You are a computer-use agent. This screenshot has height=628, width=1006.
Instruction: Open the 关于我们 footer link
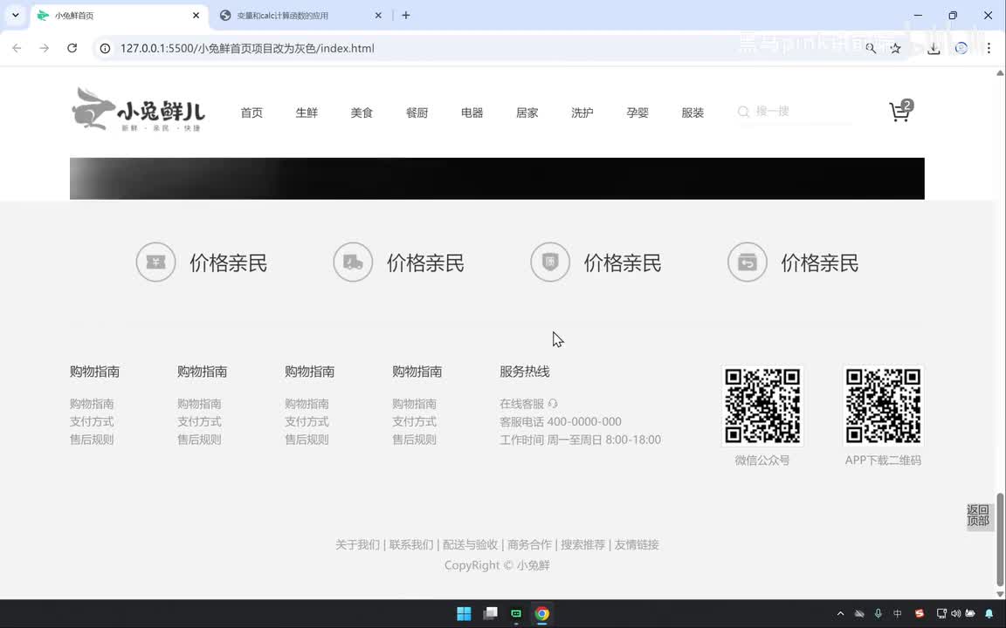tap(357, 544)
